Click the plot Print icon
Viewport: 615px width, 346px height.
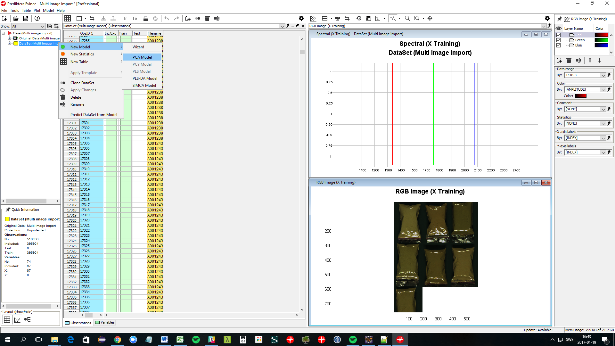click(x=337, y=19)
